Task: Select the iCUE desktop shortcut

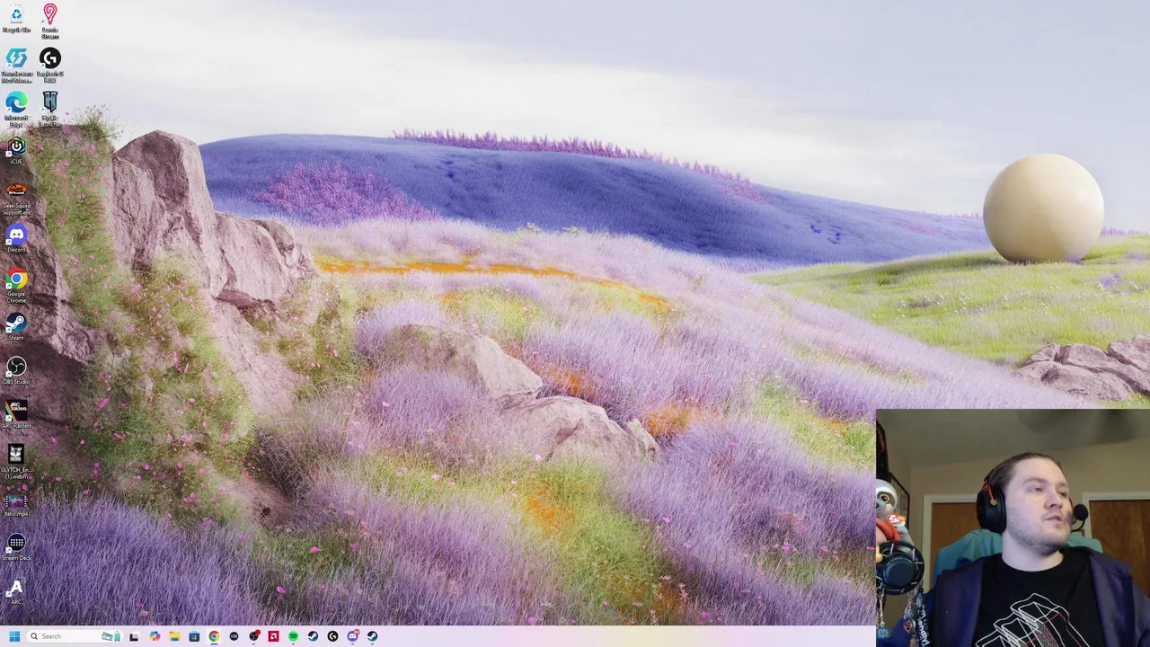Action: click(16, 149)
